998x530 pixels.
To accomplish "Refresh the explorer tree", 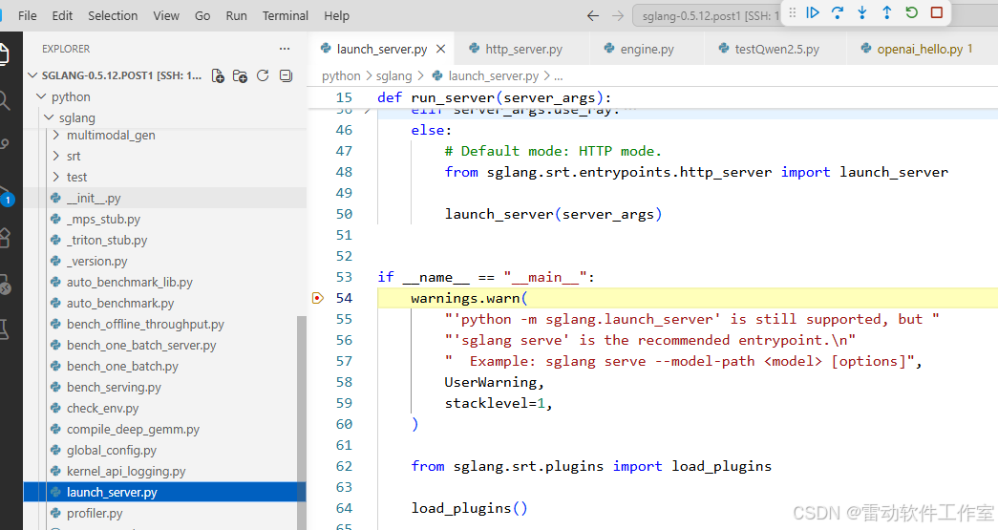I will (x=263, y=75).
